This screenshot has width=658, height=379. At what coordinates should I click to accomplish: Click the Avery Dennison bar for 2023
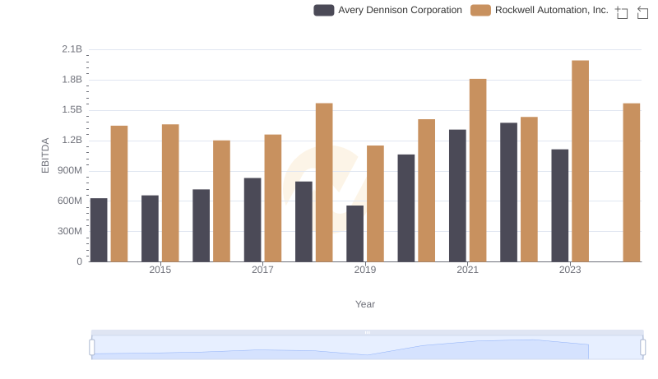coord(560,206)
